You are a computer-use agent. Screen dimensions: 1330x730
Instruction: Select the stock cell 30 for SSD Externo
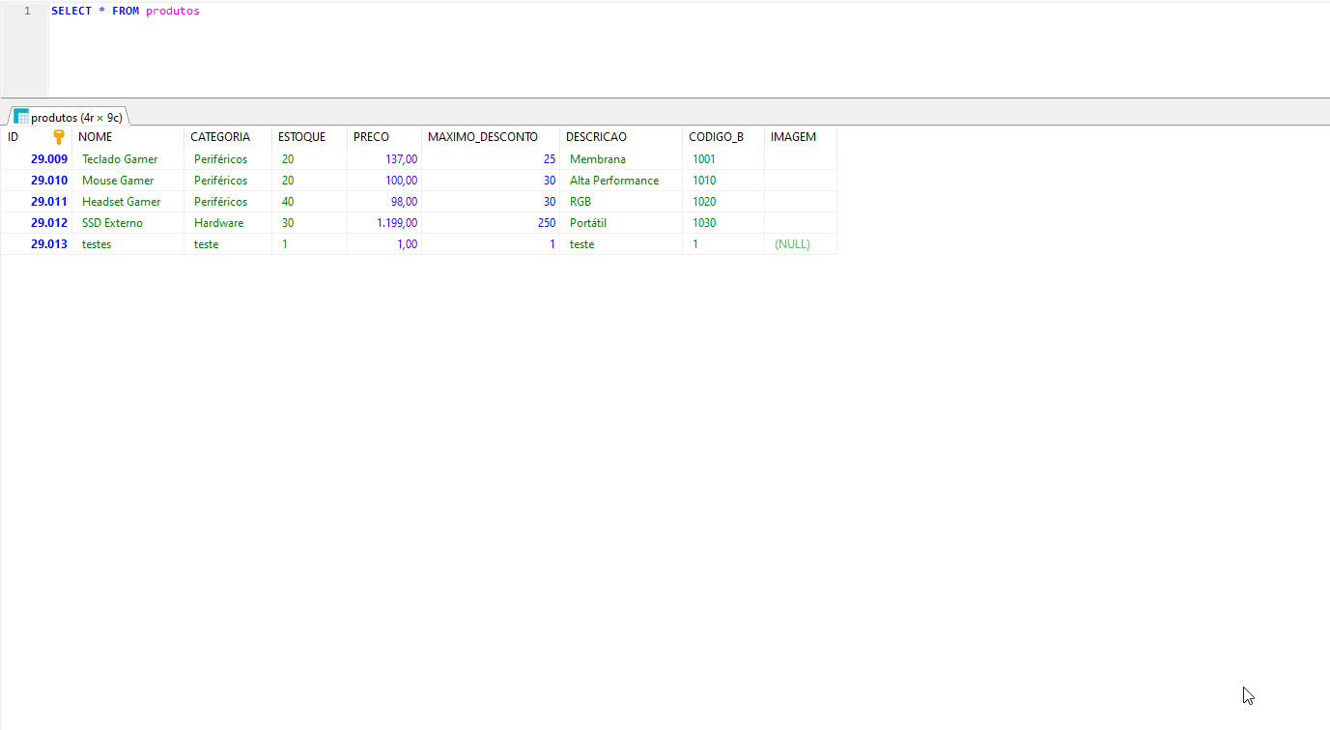coord(309,223)
